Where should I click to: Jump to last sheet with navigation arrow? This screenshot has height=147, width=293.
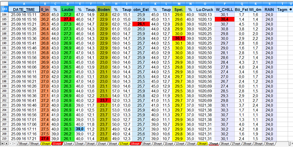(14, 143)
